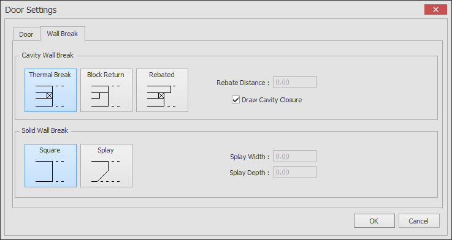Screen dimensions: 452x240
Task: Pick the Rebated cavity wall break
Action: pyautogui.click(x=163, y=90)
